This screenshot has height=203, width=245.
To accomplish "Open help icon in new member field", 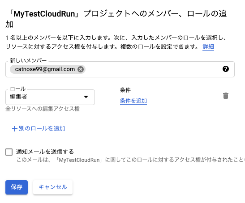I will [226, 69].
